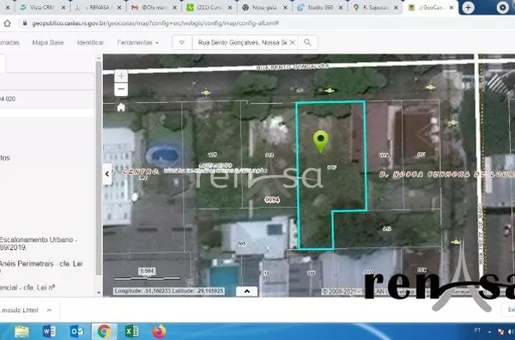The width and height of the screenshot is (515, 340).
Task: Open Firefox from the taskbar
Action: pyautogui.click(x=159, y=331)
